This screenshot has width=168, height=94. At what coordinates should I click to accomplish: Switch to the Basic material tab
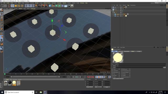pyautogui.click(x=114, y=51)
